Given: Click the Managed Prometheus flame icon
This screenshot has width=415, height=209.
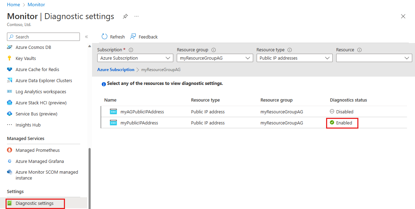Looking at the screenshot, I should 10,150.
